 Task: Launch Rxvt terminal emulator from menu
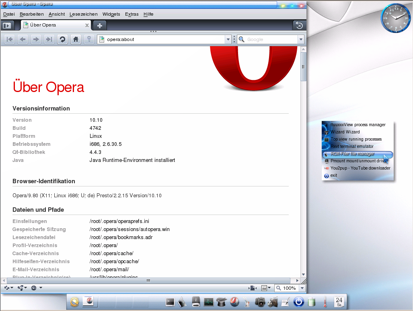tap(358, 146)
